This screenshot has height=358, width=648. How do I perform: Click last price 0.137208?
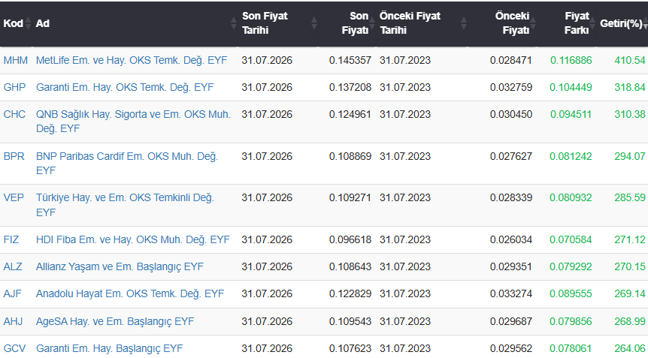tap(350, 88)
